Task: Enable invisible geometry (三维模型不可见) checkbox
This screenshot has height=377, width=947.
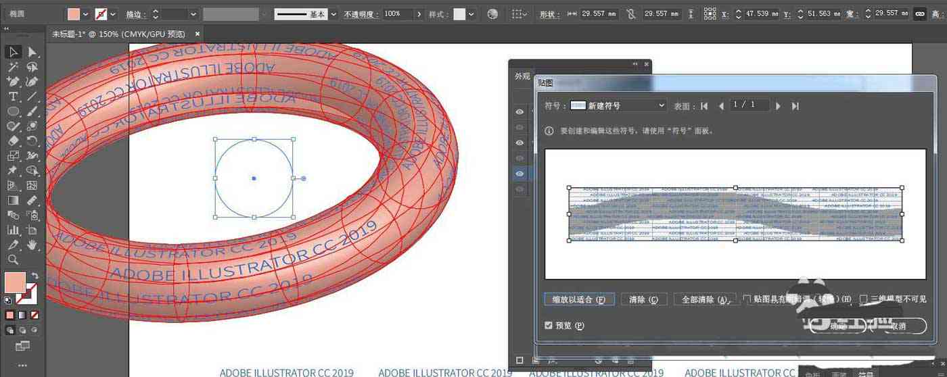Action: [x=864, y=299]
